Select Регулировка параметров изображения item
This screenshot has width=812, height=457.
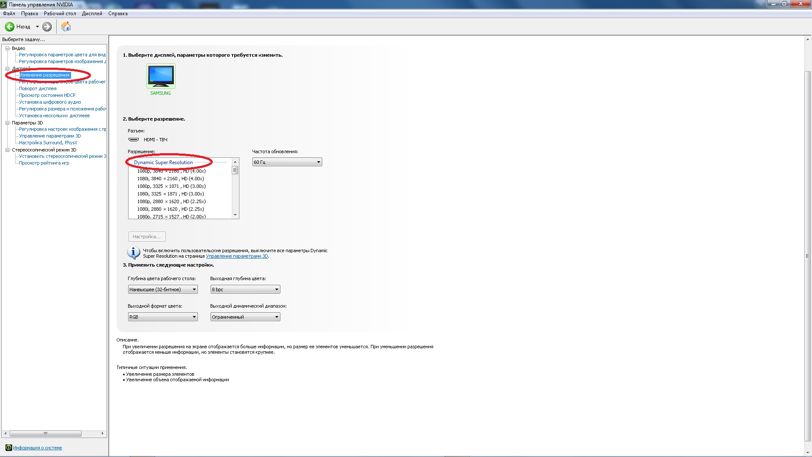63,62
